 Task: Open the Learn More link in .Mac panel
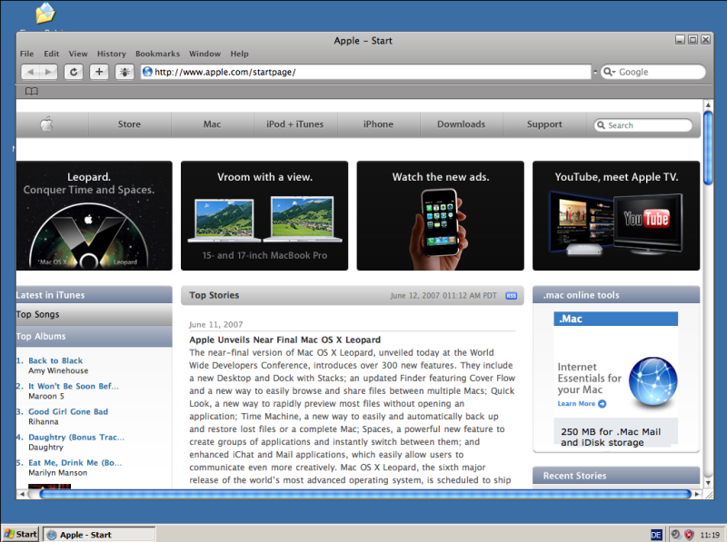[x=577, y=404]
